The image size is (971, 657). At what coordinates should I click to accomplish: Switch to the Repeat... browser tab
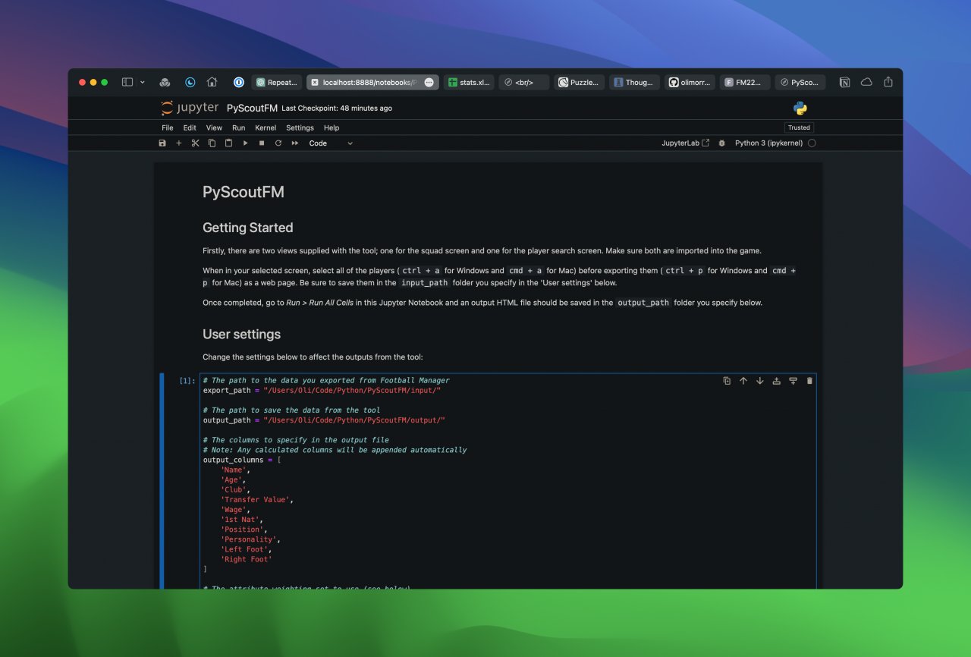[277, 82]
